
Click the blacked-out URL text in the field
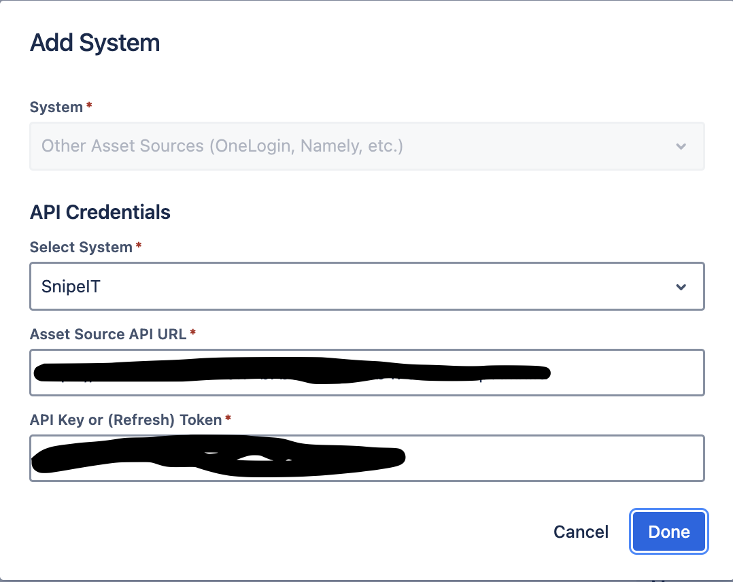click(x=292, y=372)
